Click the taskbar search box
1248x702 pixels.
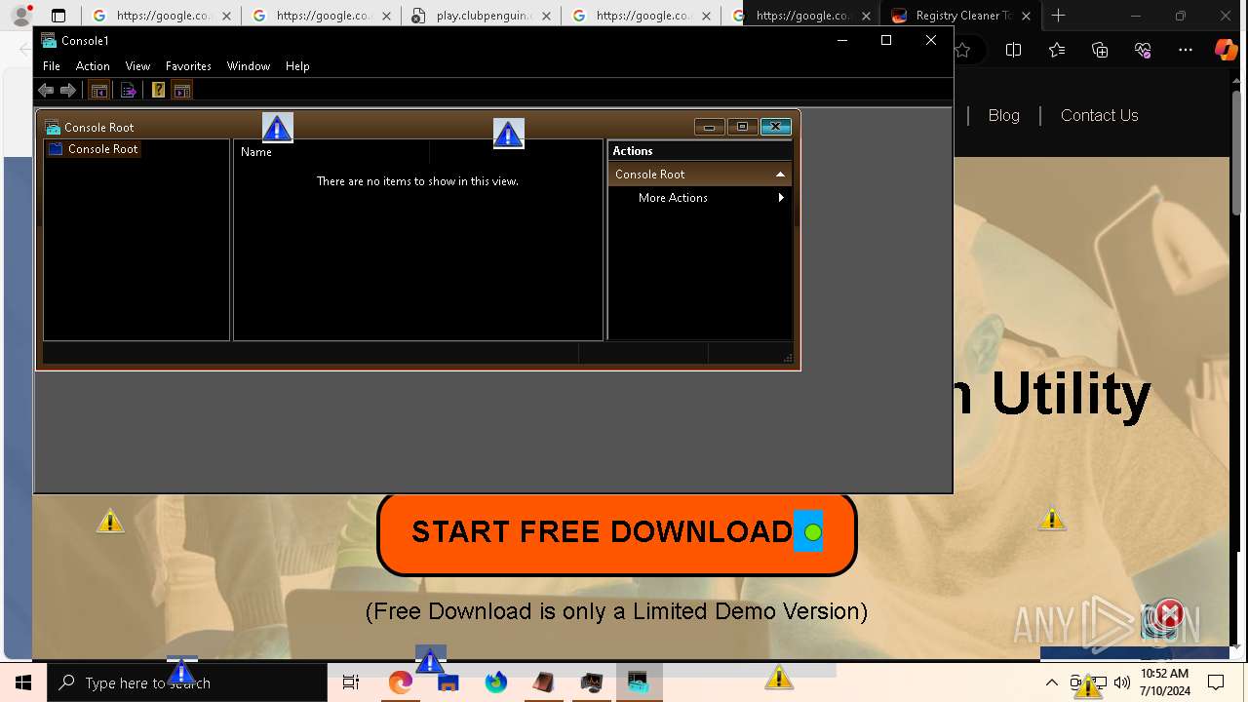click(x=187, y=682)
